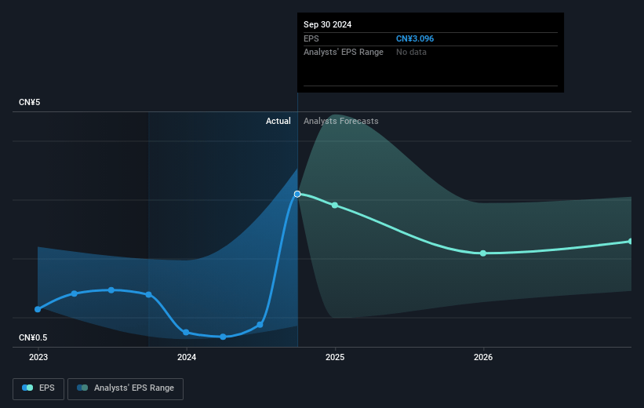Click the mid-2023 peak EPS point
This screenshot has height=408, width=644.
pyautogui.click(x=111, y=290)
